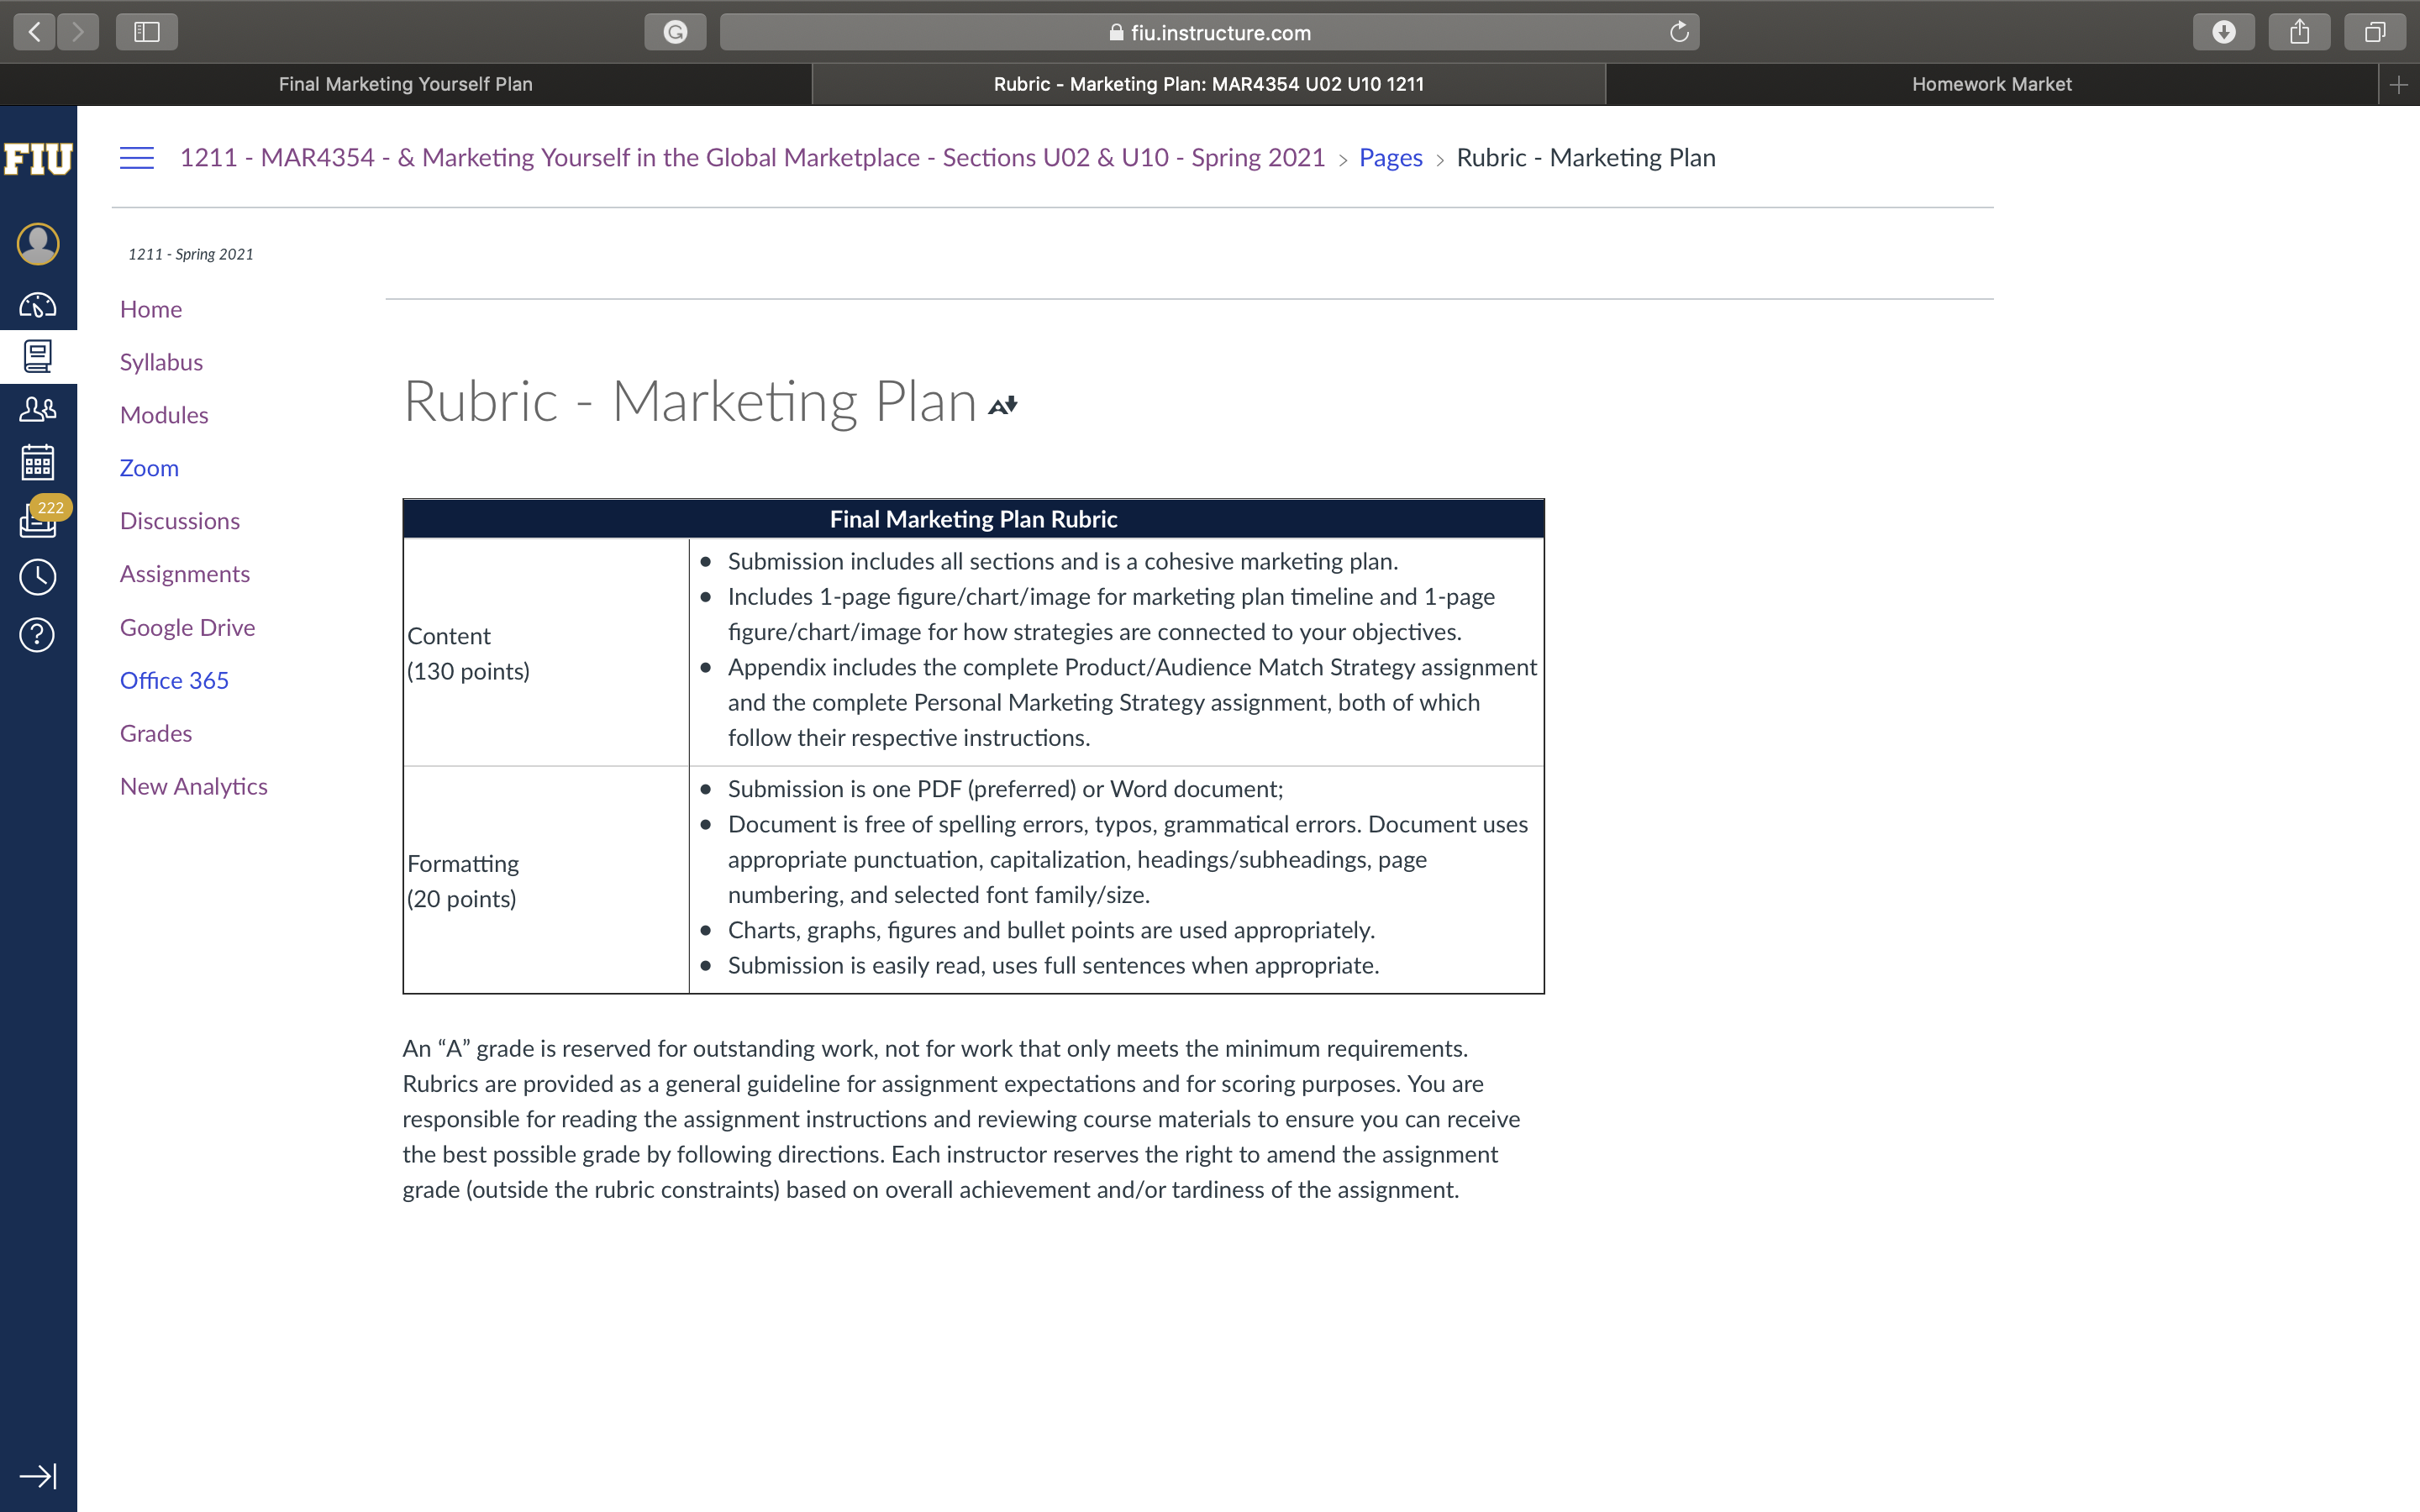This screenshot has width=2420, height=1512.
Task: Click the bullet about charts, graphs and figures
Action: pos(1051,930)
